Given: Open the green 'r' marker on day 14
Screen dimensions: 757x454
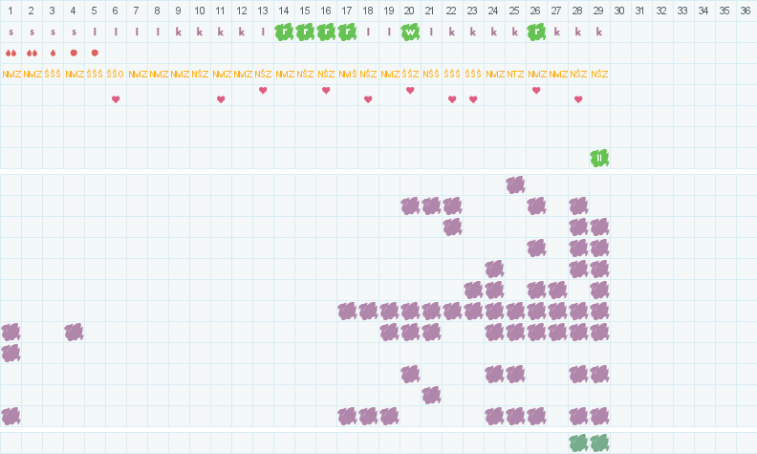Looking at the screenshot, I should tap(284, 32).
